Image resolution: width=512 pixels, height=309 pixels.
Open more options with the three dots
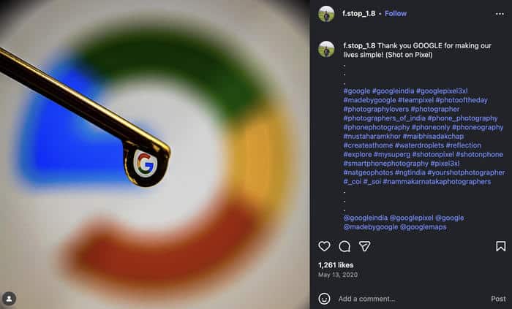[x=500, y=13]
